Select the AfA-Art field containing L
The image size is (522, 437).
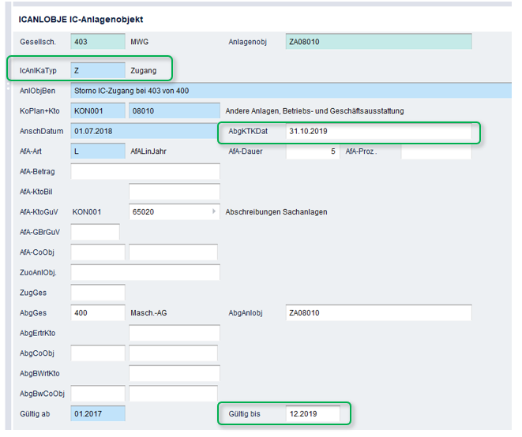click(98, 151)
